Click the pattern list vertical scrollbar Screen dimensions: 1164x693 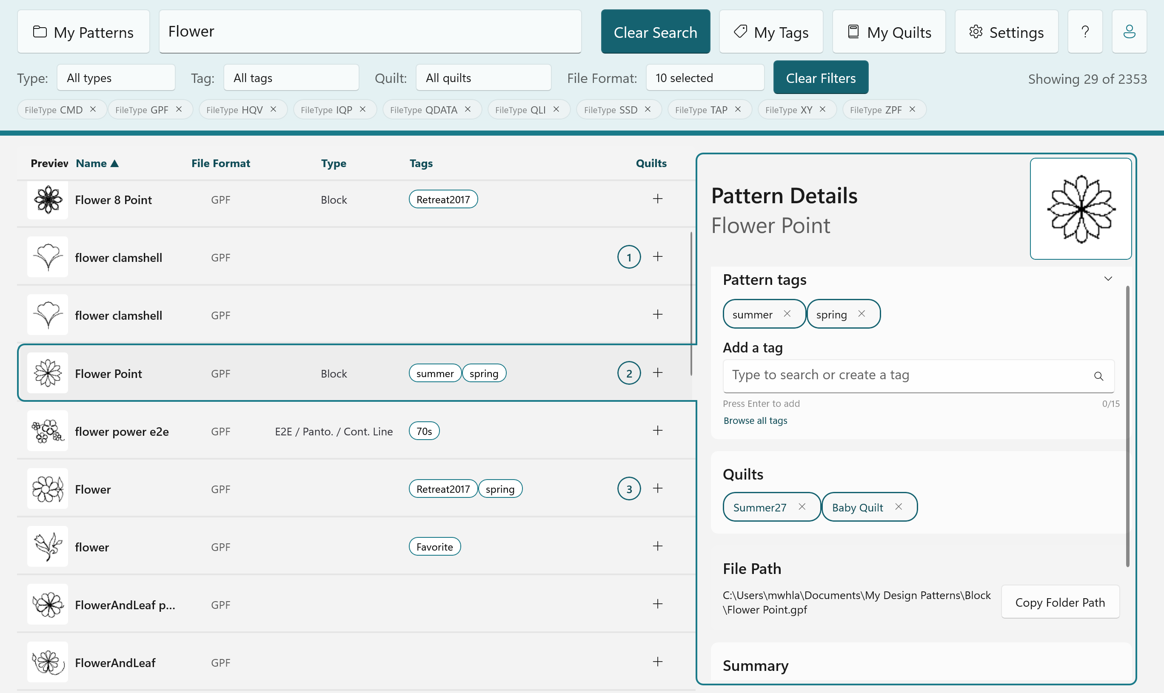click(x=691, y=304)
